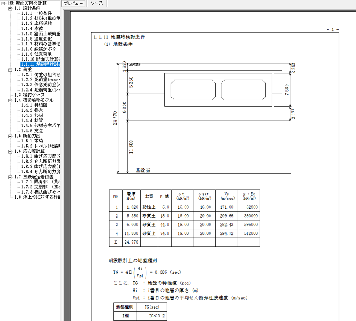Screen dimensions: 356x321
Task: Open 1.6.4 せん断応力度
Action: click(40, 171)
